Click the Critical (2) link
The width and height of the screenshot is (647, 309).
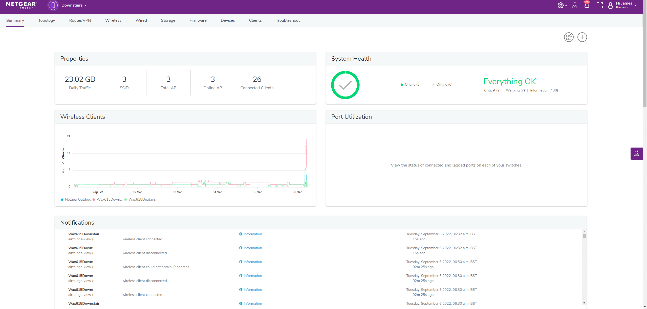tap(492, 90)
